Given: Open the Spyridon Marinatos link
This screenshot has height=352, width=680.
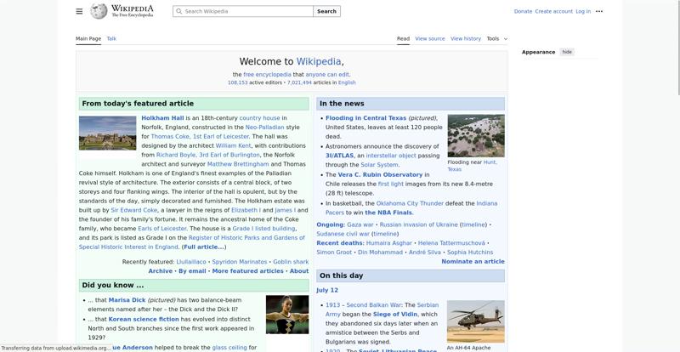Looking at the screenshot, I should click(x=240, y=262).
